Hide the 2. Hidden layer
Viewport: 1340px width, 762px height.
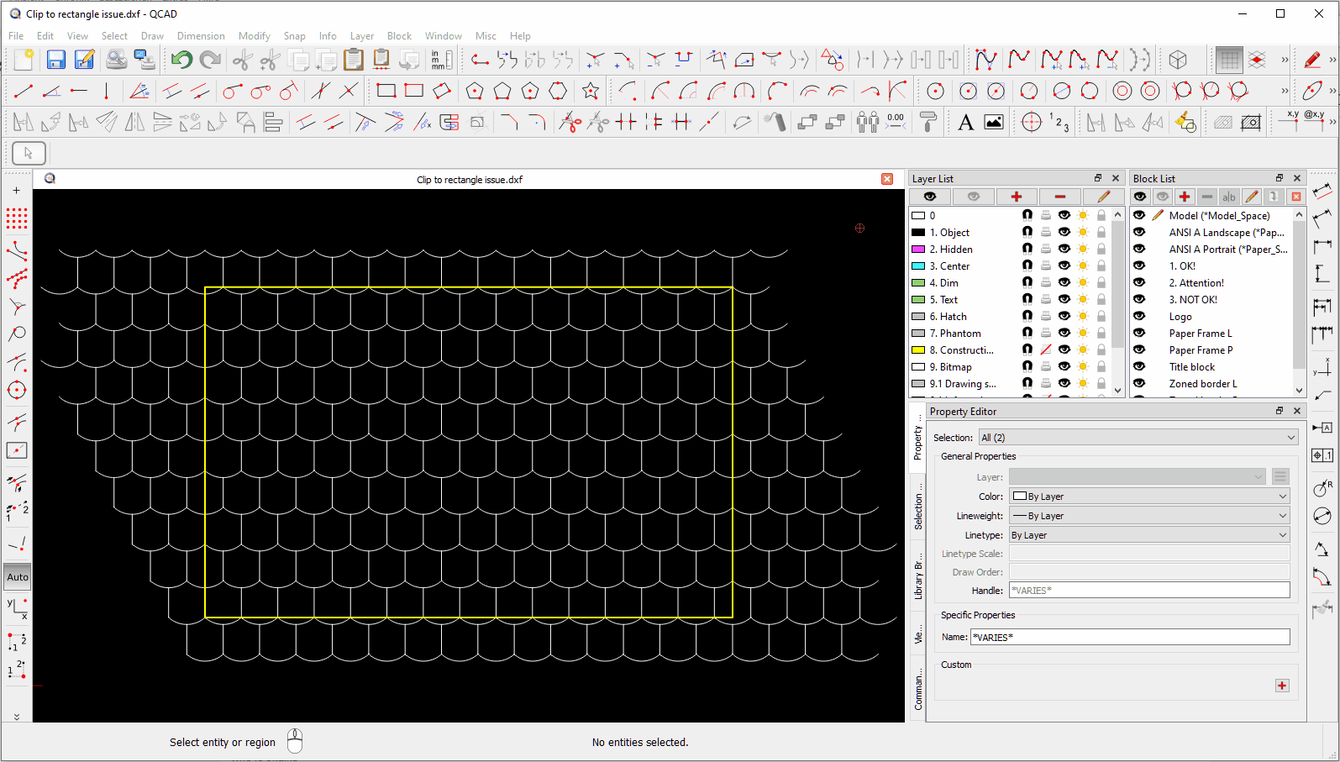(1064, 249)
